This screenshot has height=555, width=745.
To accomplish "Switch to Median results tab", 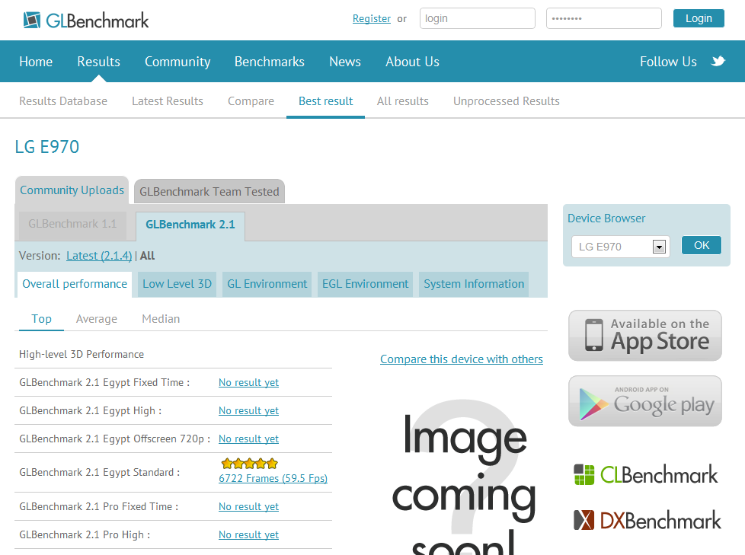I will click(161, 319).
